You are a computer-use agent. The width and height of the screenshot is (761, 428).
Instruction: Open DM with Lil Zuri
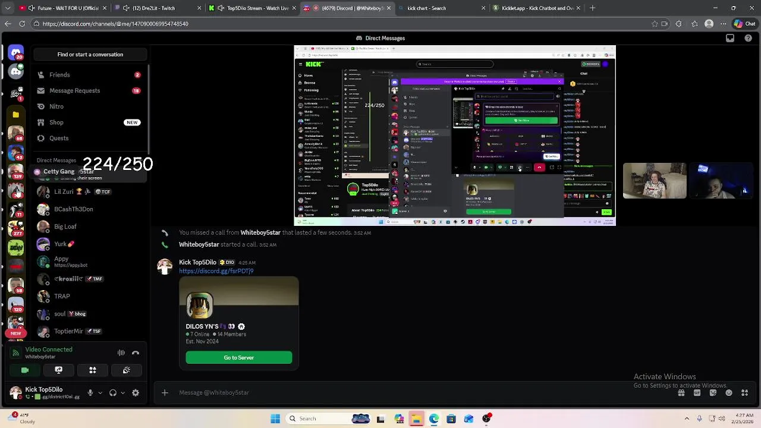[90, 191]
